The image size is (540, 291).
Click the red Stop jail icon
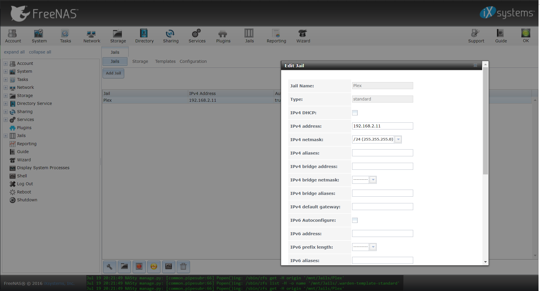point(139,267)
